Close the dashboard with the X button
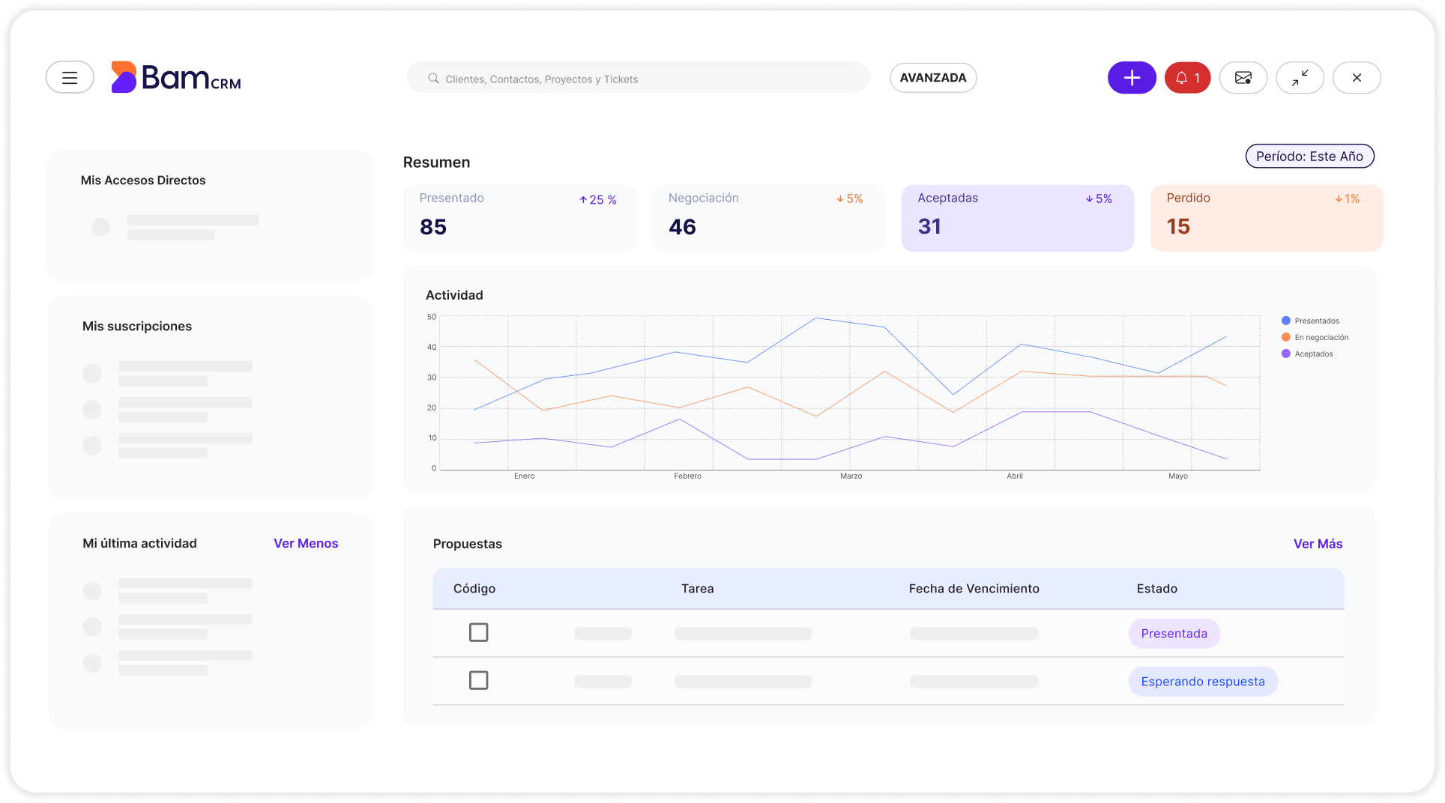The height and width of the screenshot is (803, 1445). (1357, 77)
